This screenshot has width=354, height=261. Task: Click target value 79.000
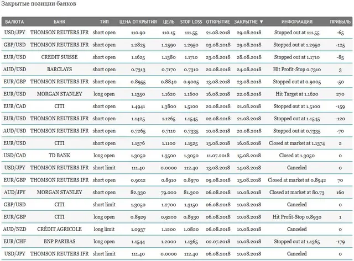pyautogui.click(x=169, y=193)
